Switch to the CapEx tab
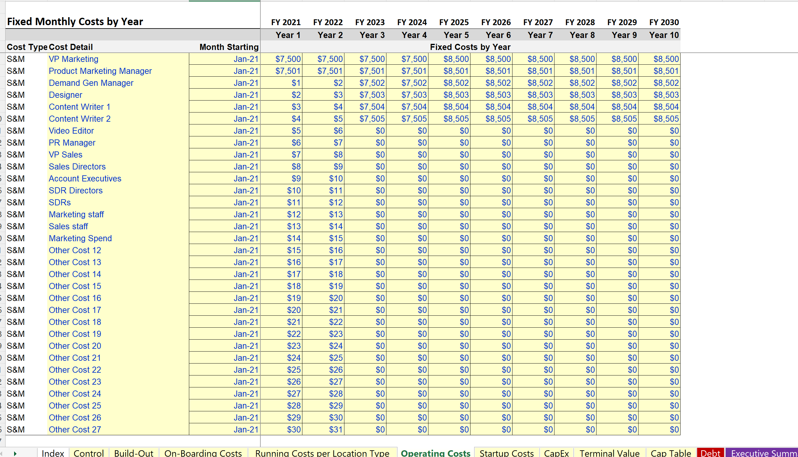Image resolution: width=798 pixels, height=457 pixels. (557, 453)
